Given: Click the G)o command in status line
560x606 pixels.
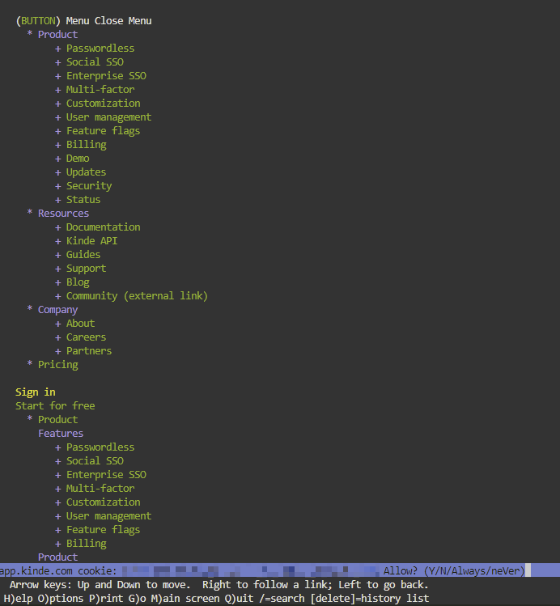Looking at the screenshot, I should [x=138, y=599].
